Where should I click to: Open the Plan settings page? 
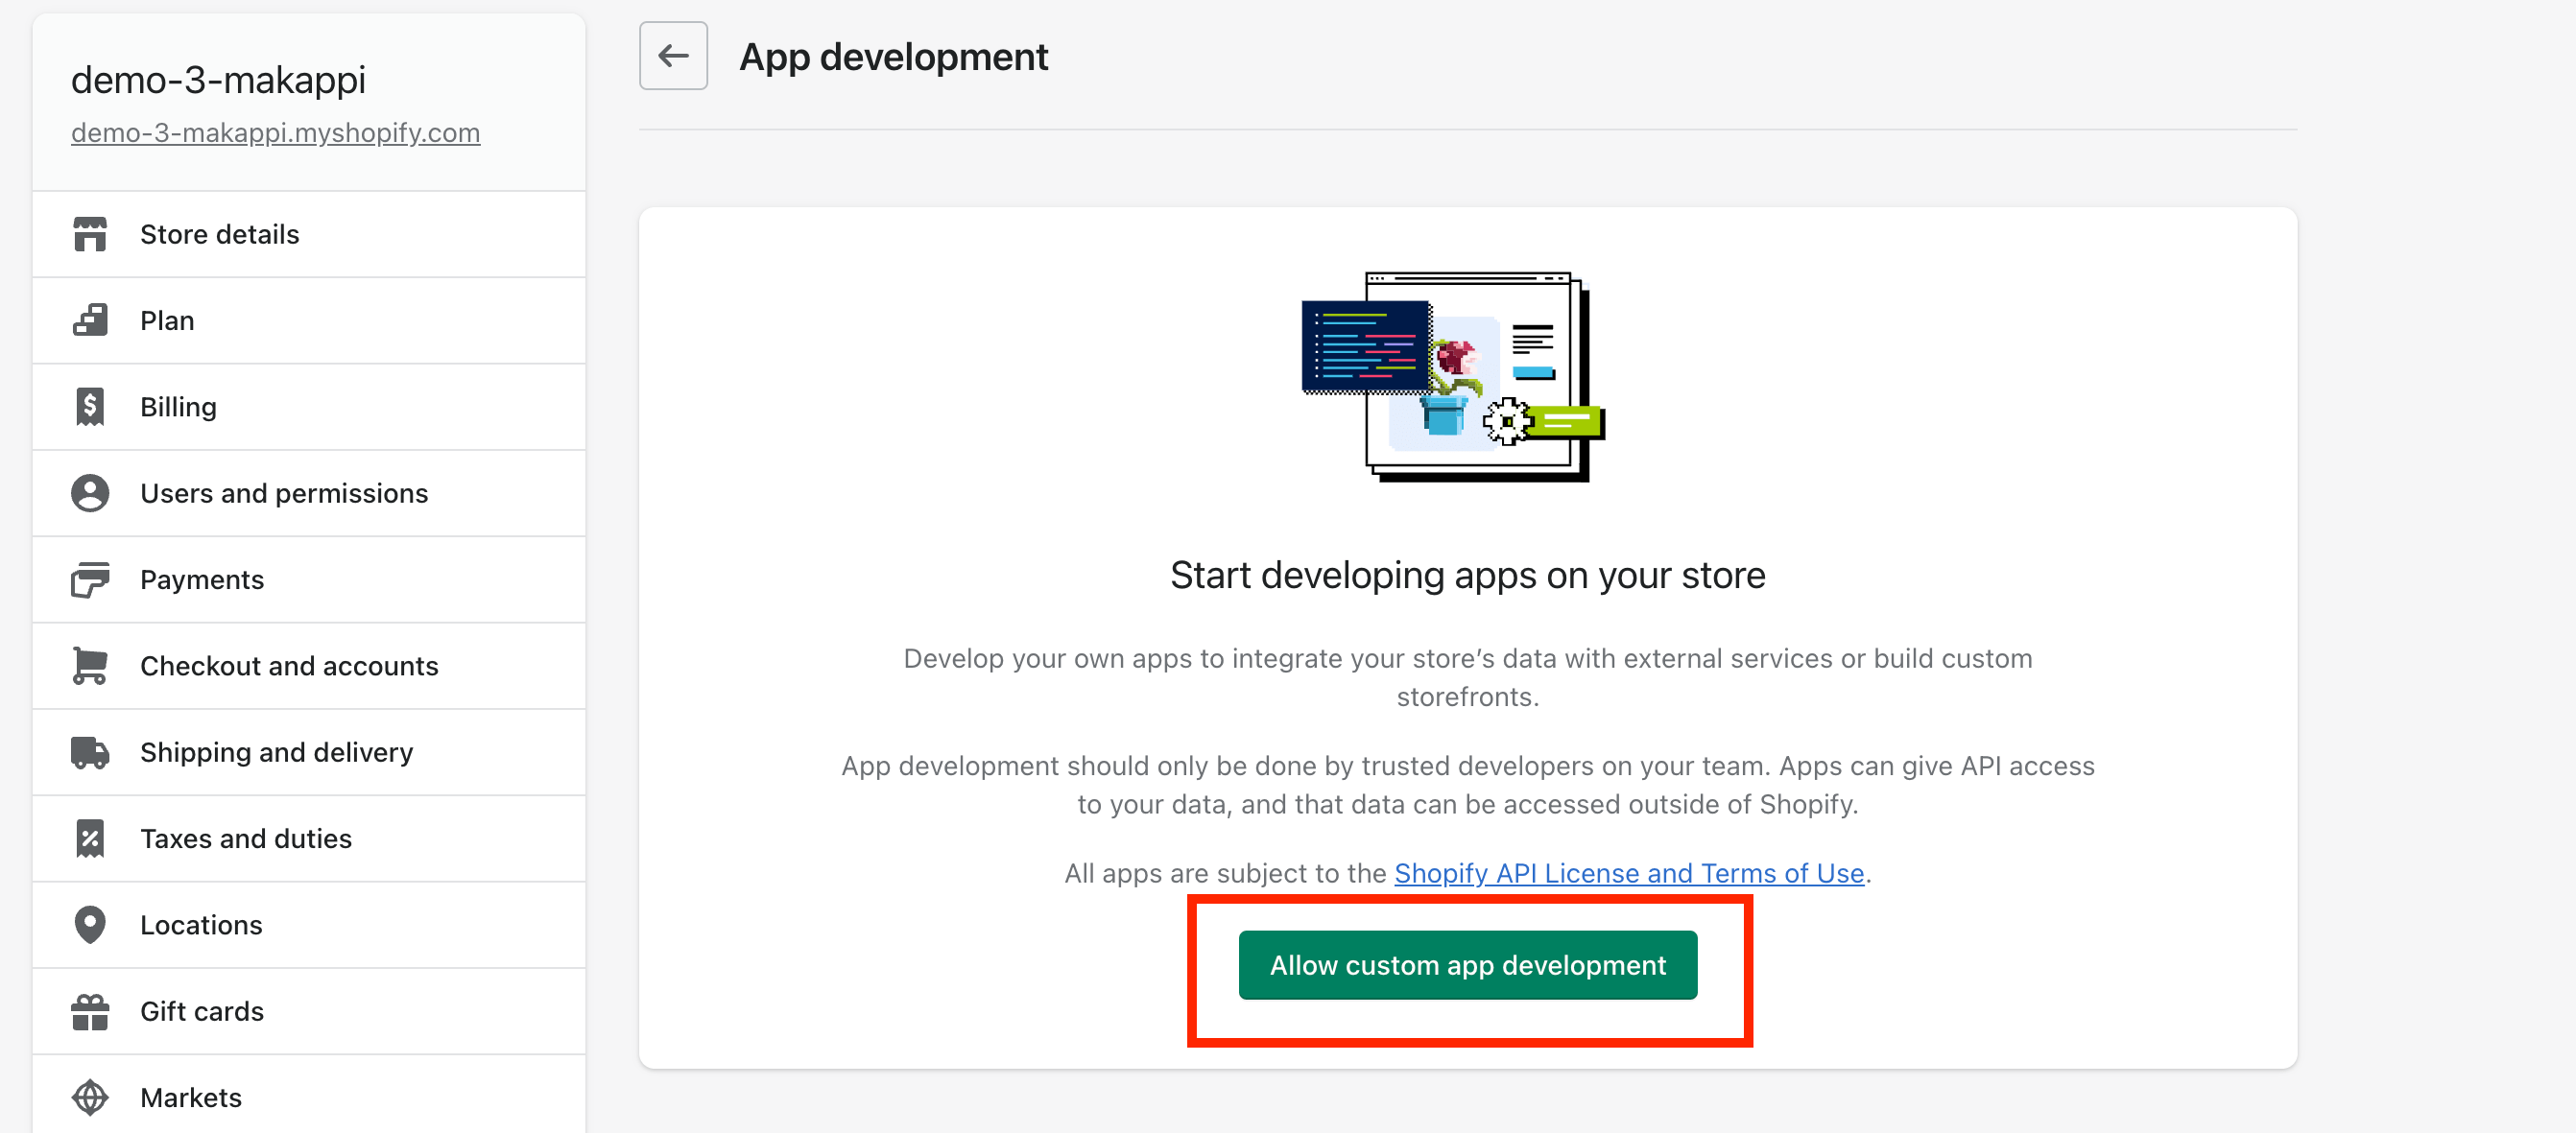(309, 320)
